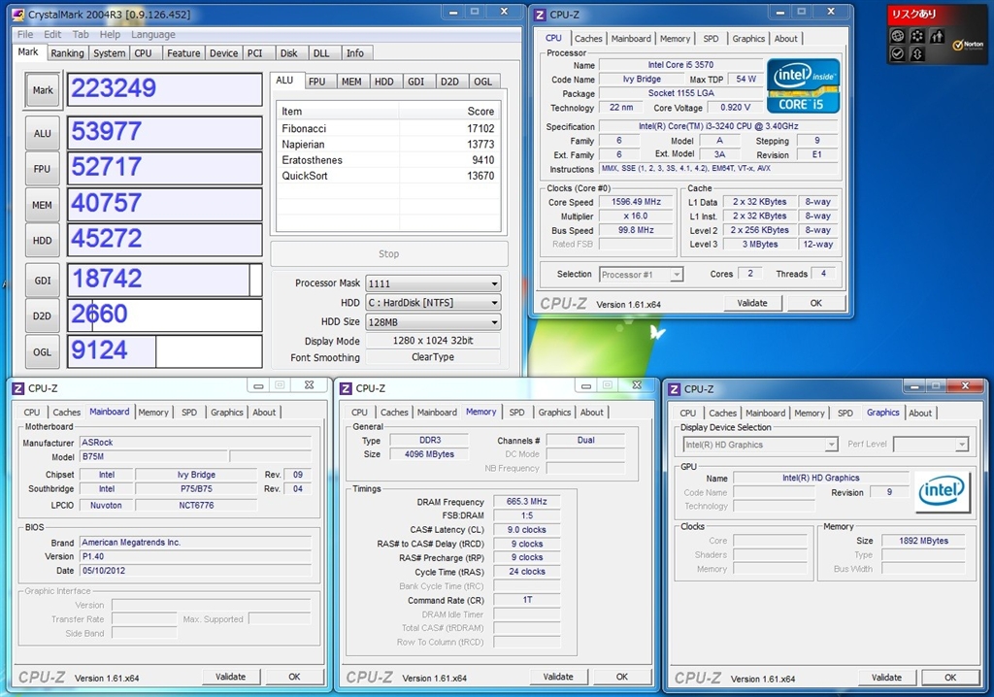Open the CrystalMark Help menu
Screen dimensions: 994x697
pyautogui.click(x=110, y=34)
